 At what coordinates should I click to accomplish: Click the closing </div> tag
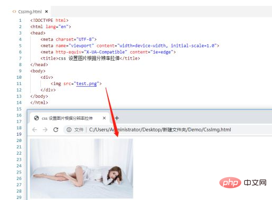[x=48, y=90]
